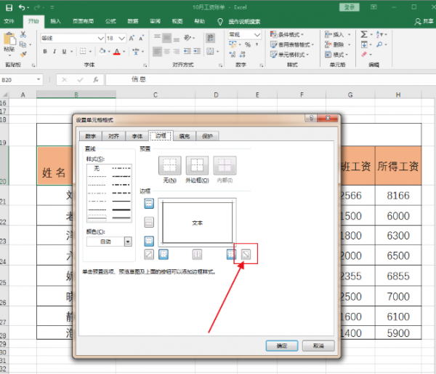Click the Save icon in title bar
The height and width of the screenshot is (374, 436).
coord(9,7)
